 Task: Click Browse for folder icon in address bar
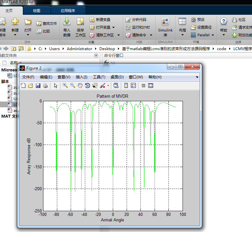tap(21, 49)
